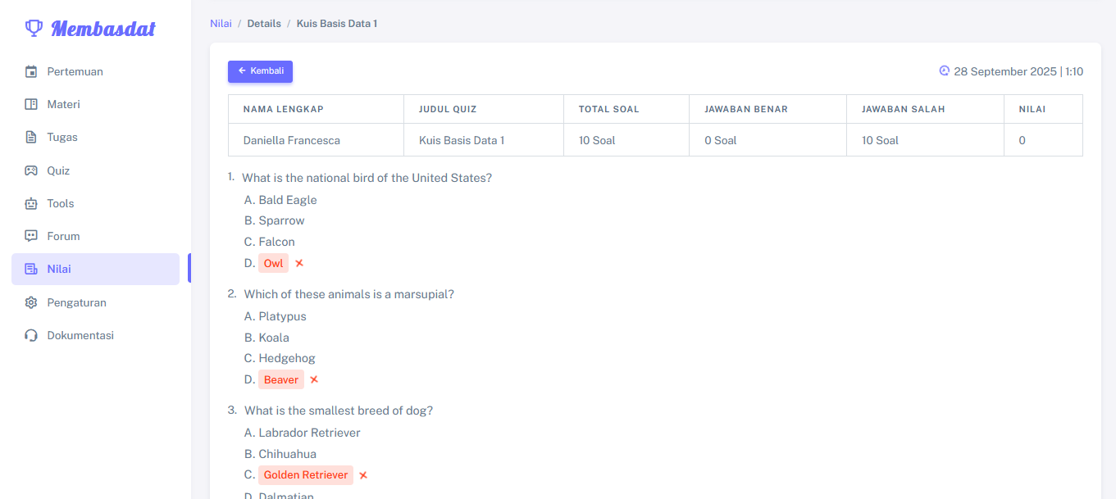Image resolution: width=1116 pixels, height=499 pixels.
Task: Select answer Koala
Action: pyautogui.click(x=274, y=338)
